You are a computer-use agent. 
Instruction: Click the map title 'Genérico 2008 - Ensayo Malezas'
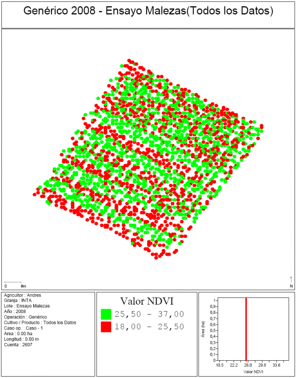(148, 12)
